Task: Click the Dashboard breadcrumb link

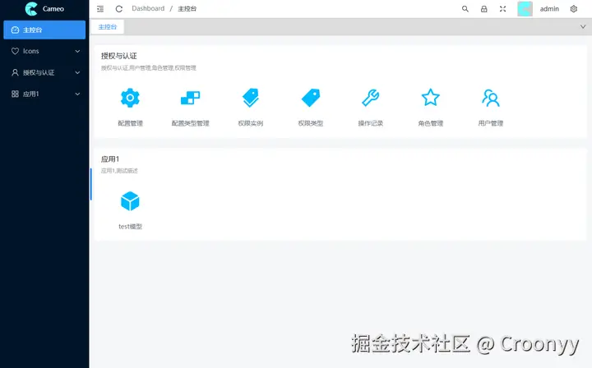Action: 148,8
